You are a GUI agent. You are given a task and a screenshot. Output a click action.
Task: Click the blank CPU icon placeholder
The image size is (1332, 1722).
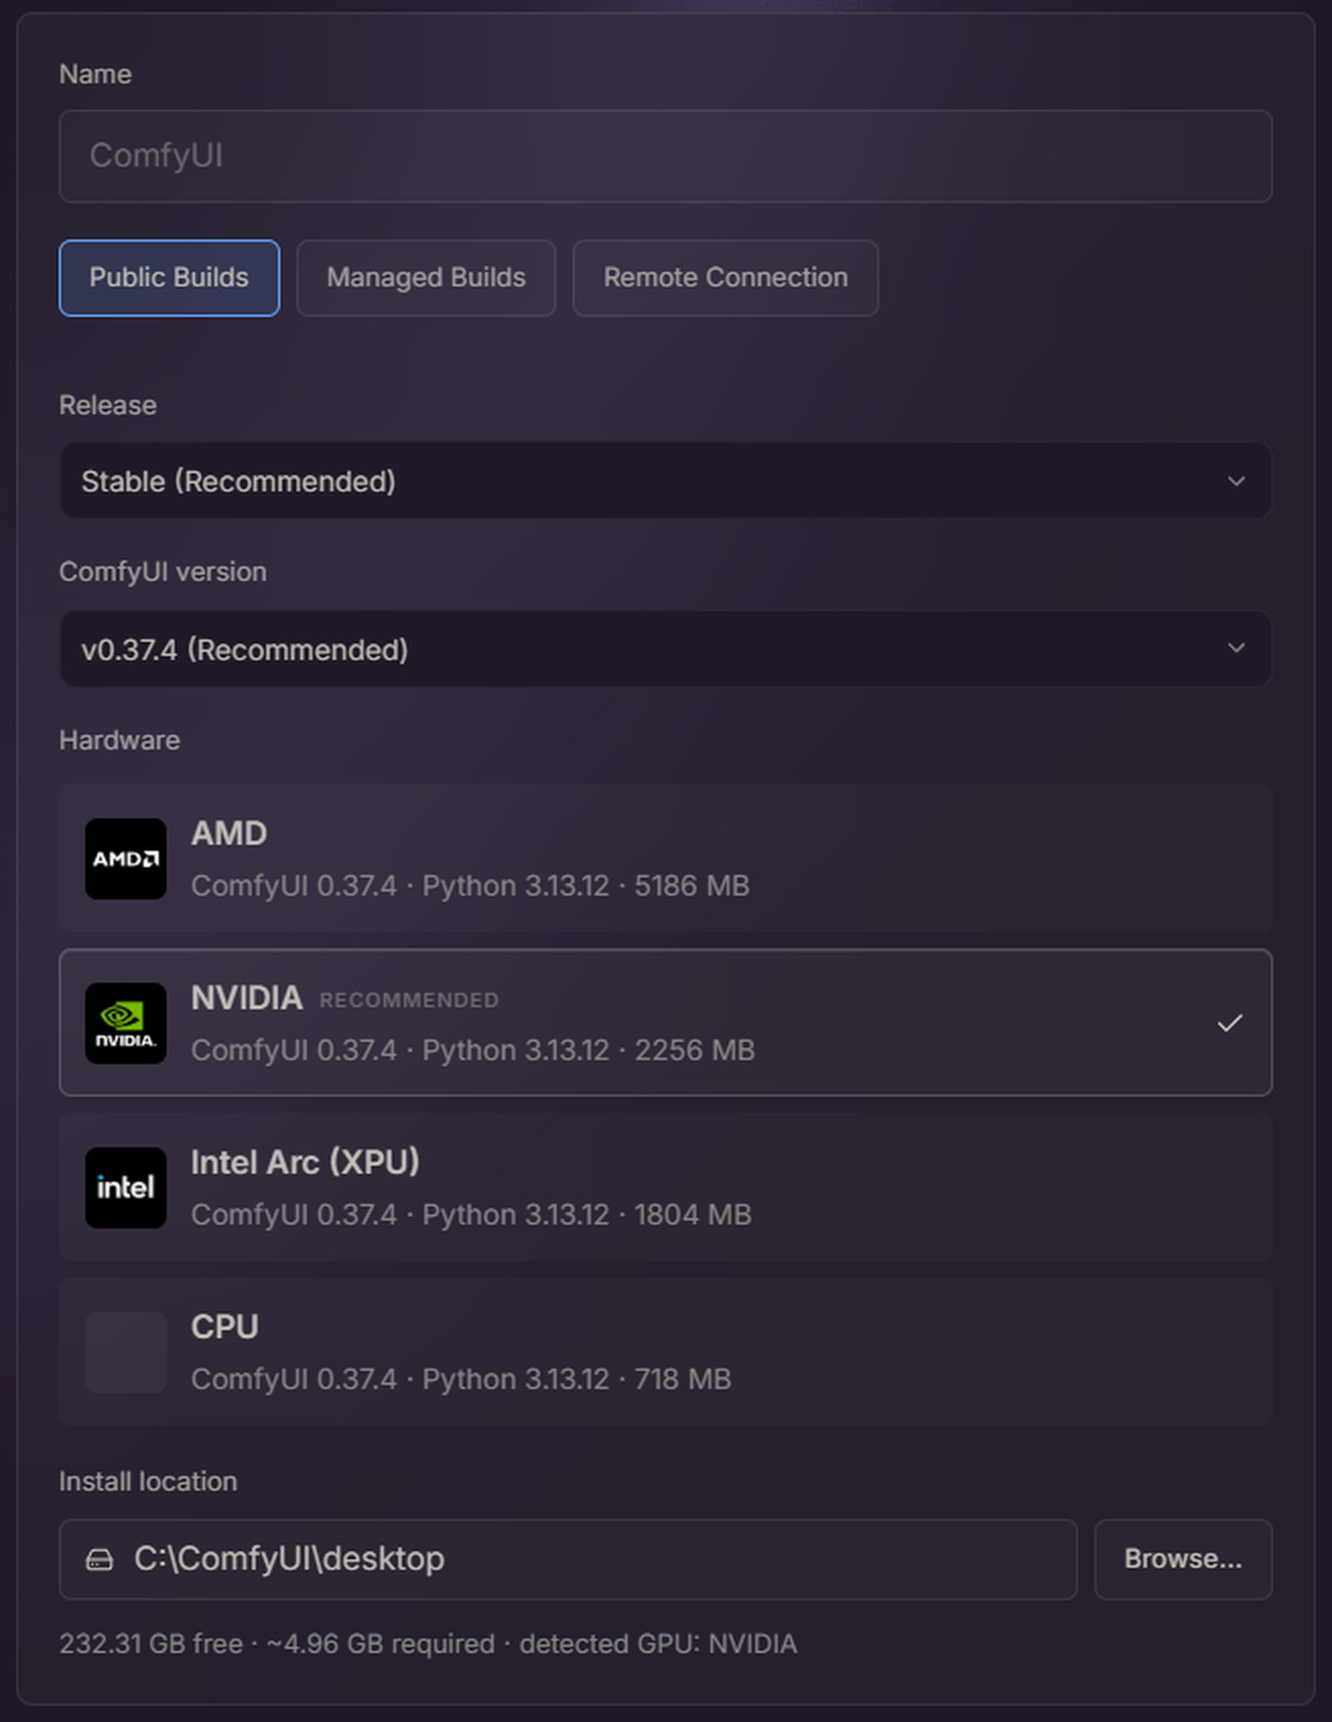[126, 1352]
